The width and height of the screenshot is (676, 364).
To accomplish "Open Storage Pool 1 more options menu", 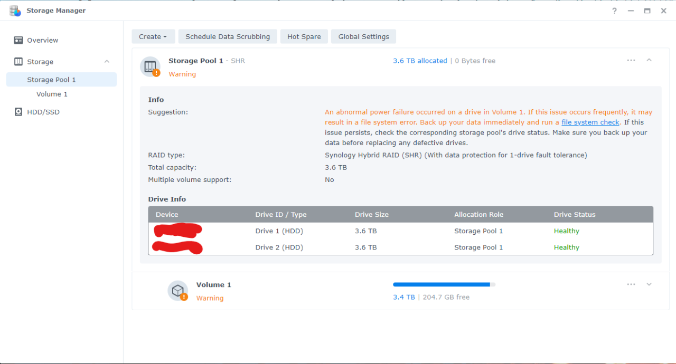I will [x=631, y=61].
